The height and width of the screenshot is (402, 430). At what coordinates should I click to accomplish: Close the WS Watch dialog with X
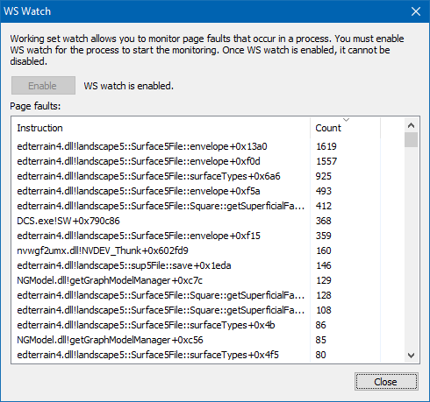click(416, 11)
